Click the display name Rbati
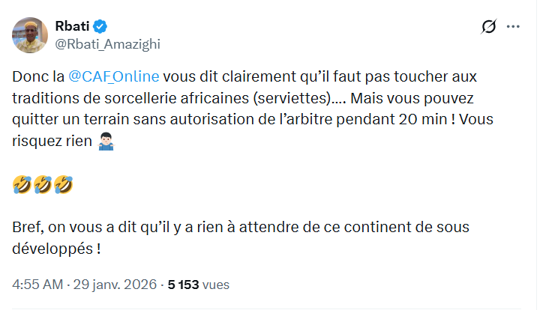558x310 pixels. (71, 26)
